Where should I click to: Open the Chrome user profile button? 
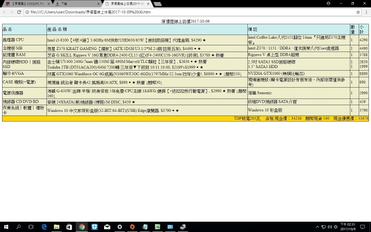[328, 3]
